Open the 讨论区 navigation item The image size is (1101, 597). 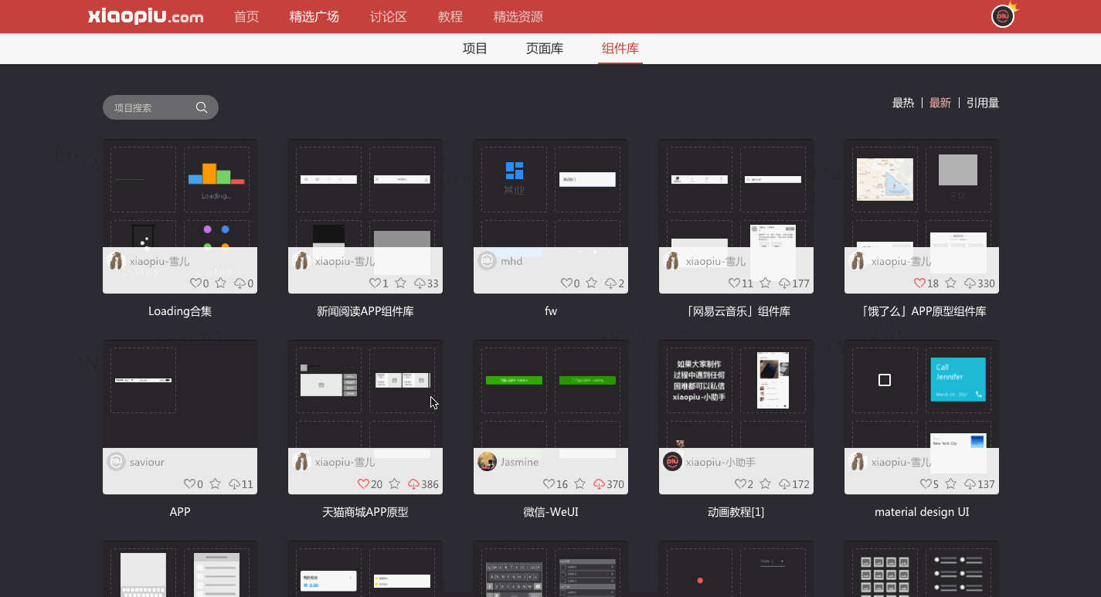(x=389, y=16)
